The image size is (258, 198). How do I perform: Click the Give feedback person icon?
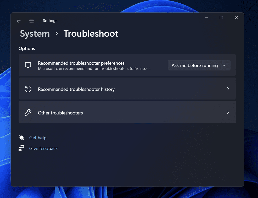click(x=21, y=148)
